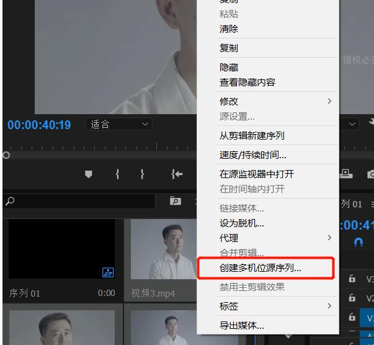Click the Add Marker icon
Image resolution: width=374 pixels, height=345 pixels.
click(x=88, y=174)
